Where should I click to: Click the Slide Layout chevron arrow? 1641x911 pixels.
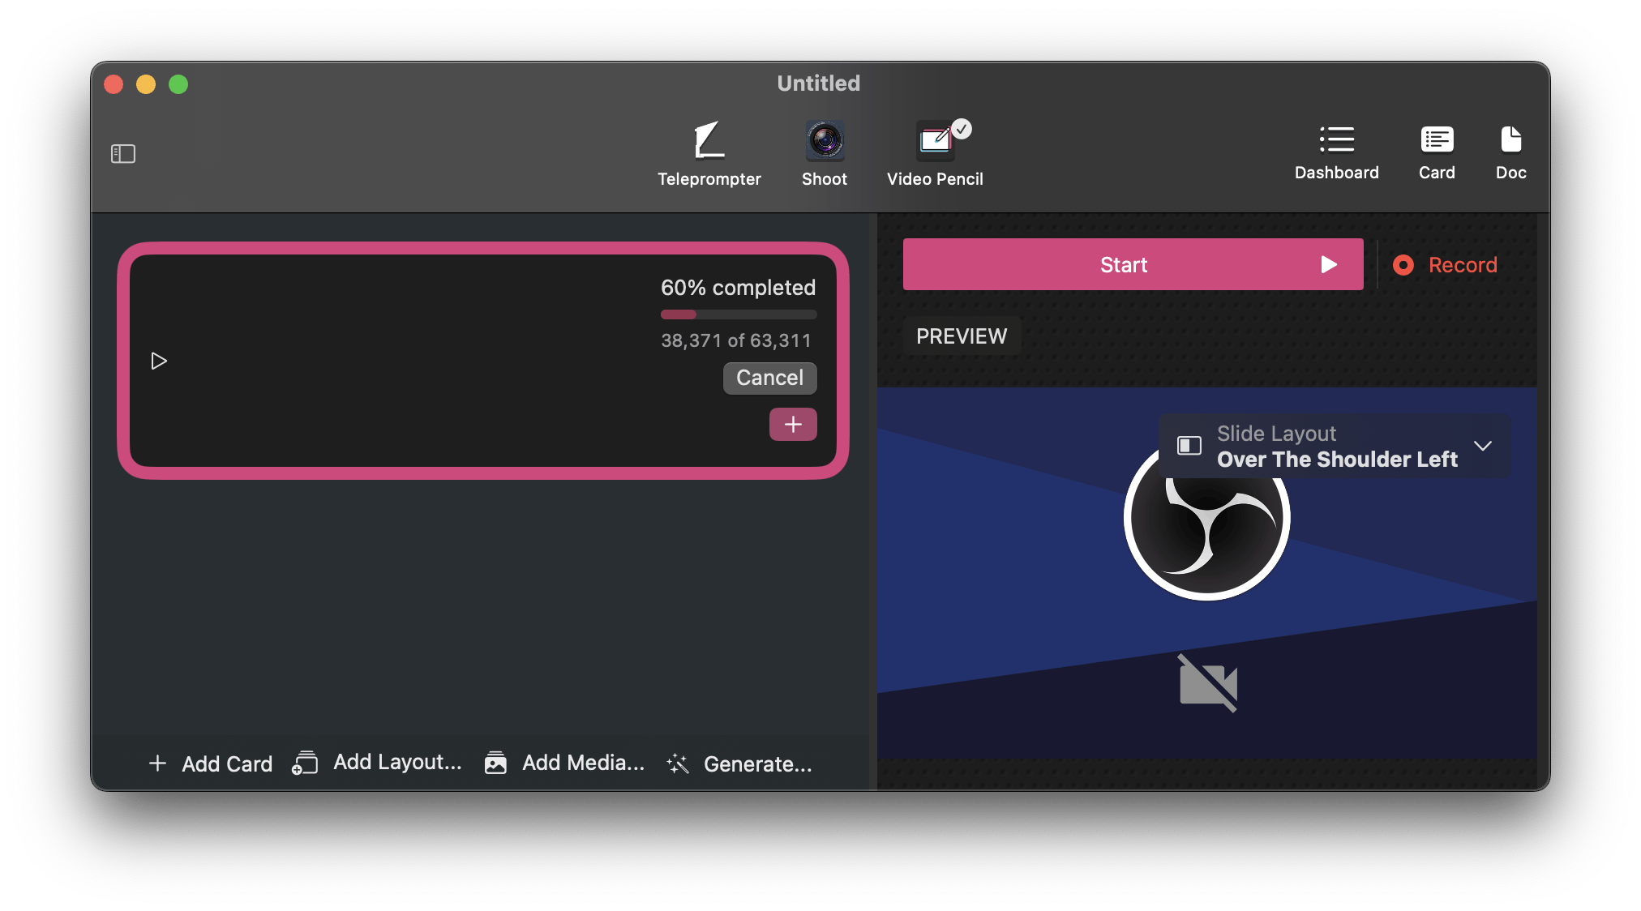pos(1482,447)
